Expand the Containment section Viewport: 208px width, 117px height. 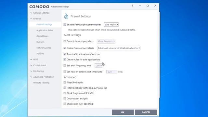31,65
